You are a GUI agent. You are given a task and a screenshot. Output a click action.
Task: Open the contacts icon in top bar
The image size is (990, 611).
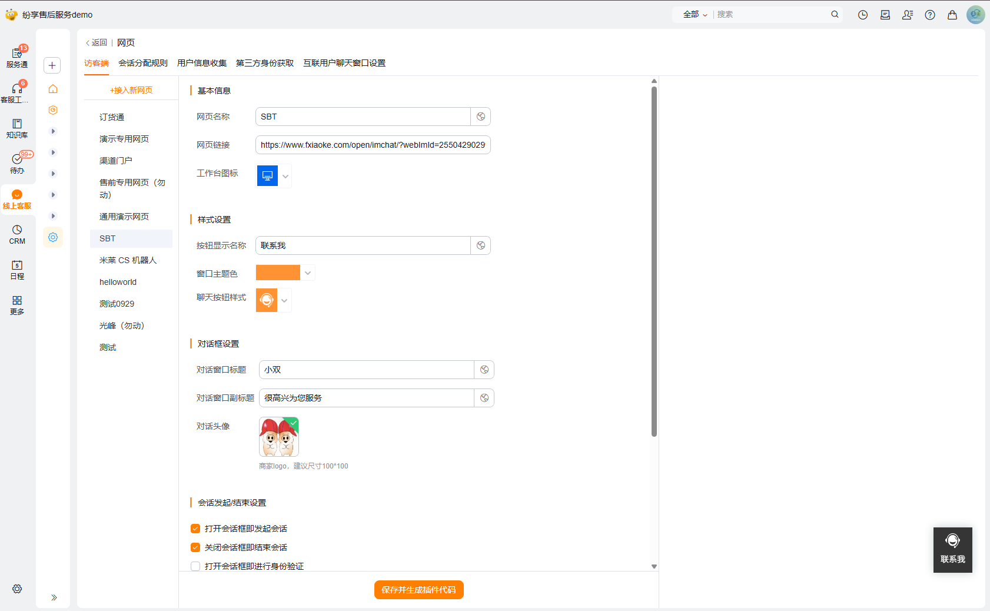tap(908, 15)
